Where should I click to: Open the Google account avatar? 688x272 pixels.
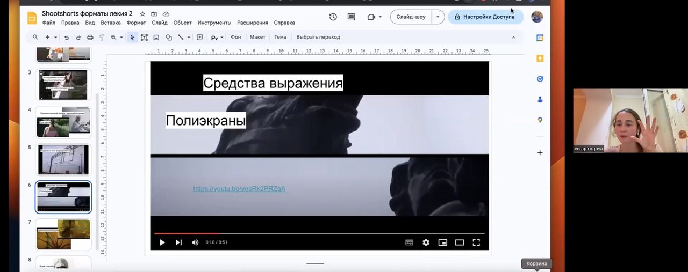click(x=537, y=17)
